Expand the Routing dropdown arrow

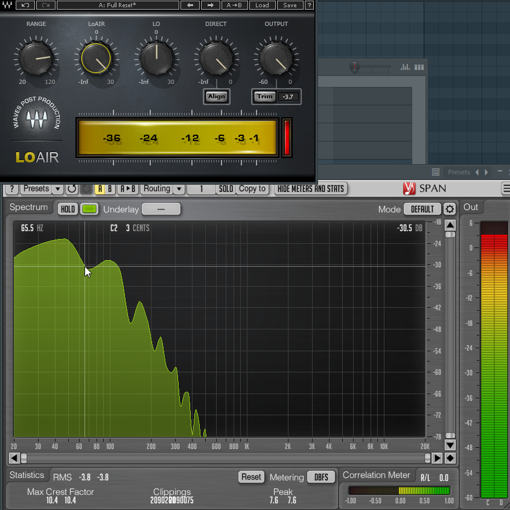[179, 189]
